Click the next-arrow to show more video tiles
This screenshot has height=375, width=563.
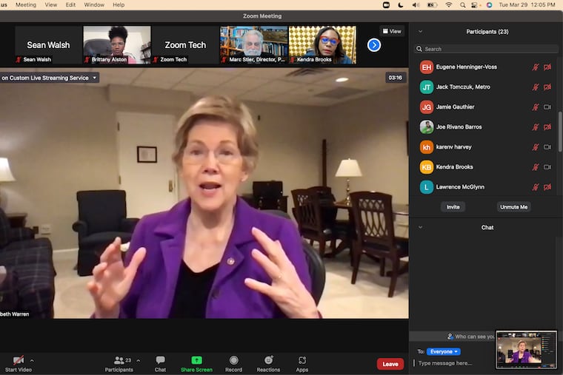pyautogui.click(x=374, y=45)
